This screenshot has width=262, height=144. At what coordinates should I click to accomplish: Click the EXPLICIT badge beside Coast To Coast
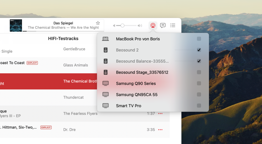[x=32, y=63]
